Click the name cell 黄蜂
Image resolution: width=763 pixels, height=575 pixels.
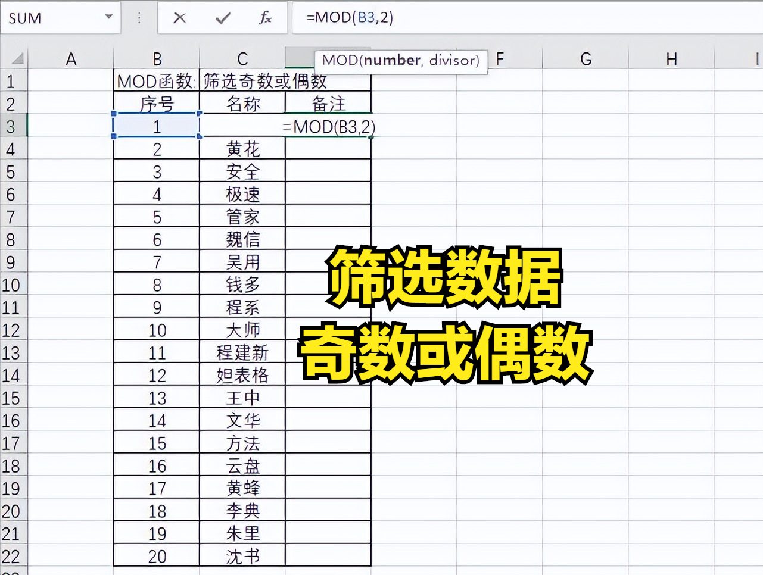pos(242,488)
